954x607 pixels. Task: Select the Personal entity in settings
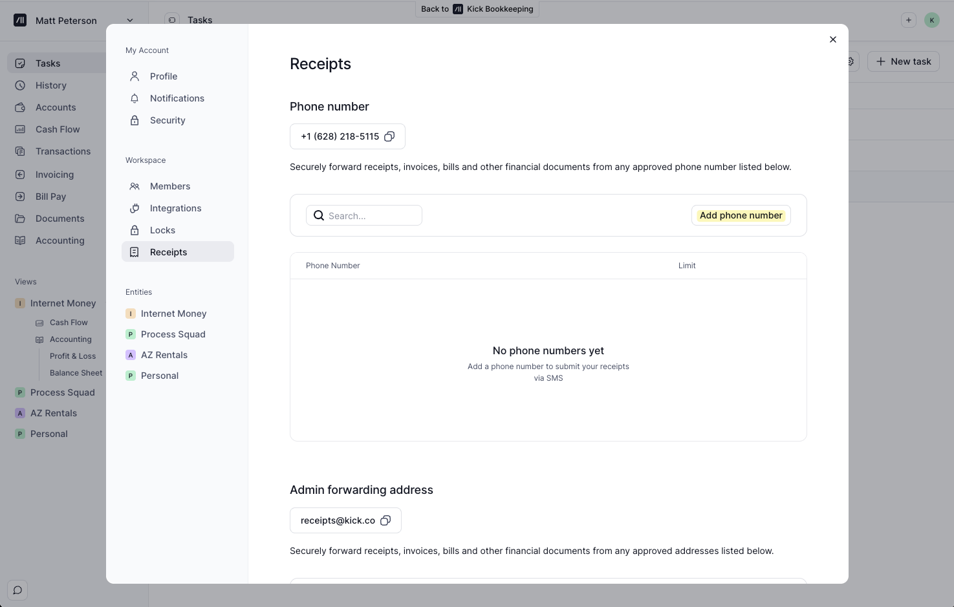159,376
